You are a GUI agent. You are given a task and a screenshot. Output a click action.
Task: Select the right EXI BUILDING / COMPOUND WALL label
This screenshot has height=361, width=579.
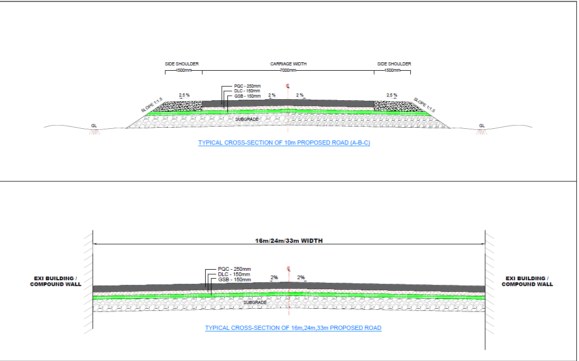point(527,281)
